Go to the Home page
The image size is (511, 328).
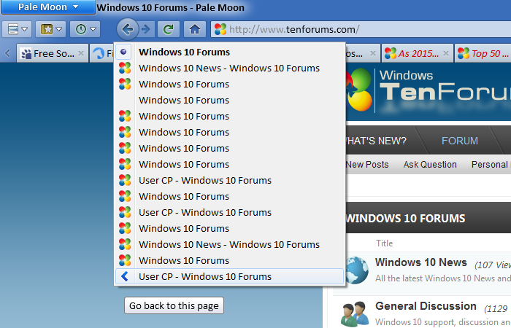195,29
